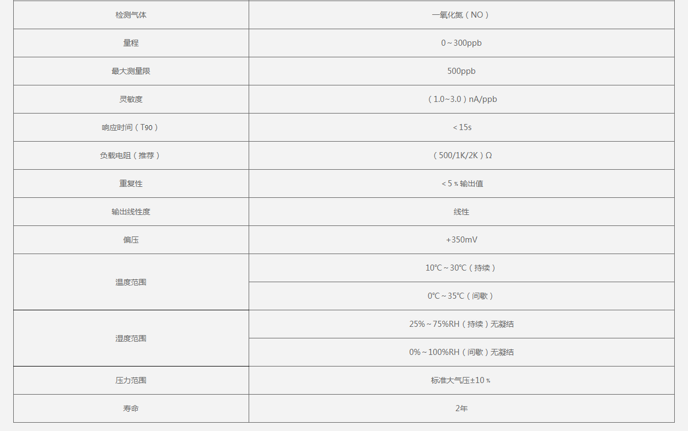Screen dimensions: 688x431
Task: Click the 负载电阻（推荐）label
Action: pos(131,155)
